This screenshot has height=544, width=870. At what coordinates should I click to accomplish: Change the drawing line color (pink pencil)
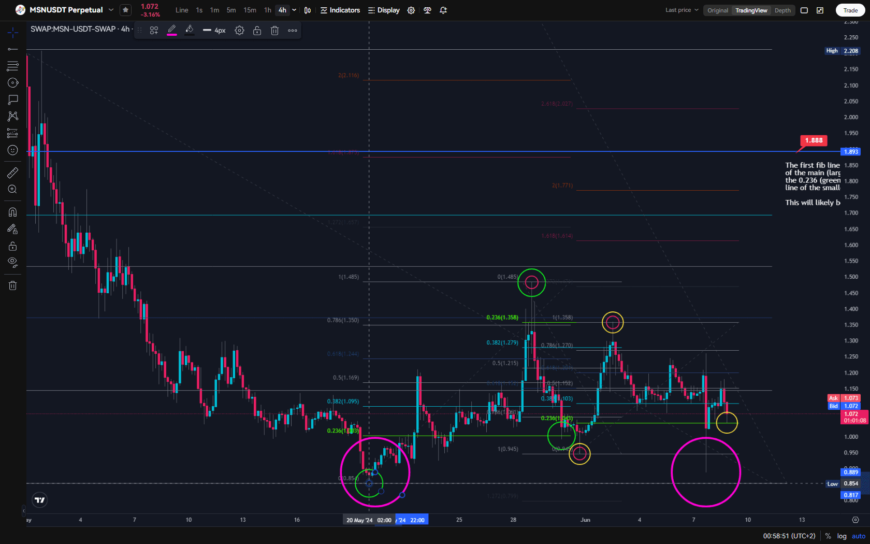point(172,30)
